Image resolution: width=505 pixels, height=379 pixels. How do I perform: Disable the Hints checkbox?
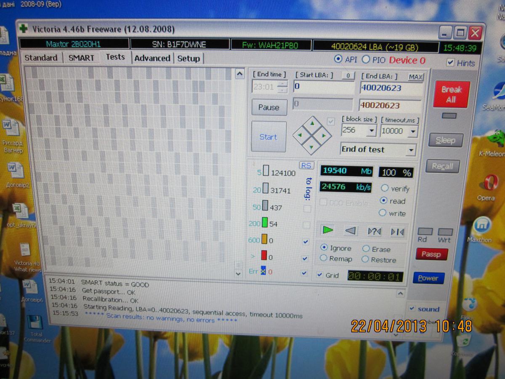tap(450, 63)
